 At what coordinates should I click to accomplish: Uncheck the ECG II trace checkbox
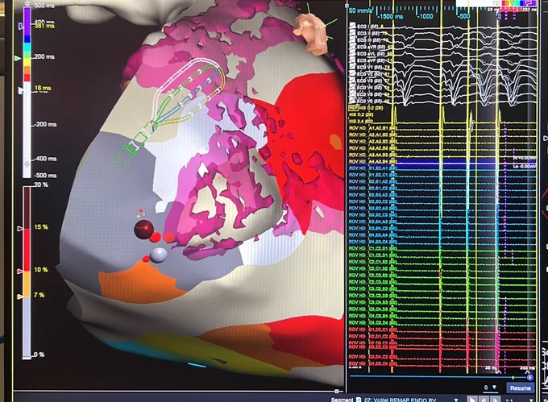(x=352, y=33)
